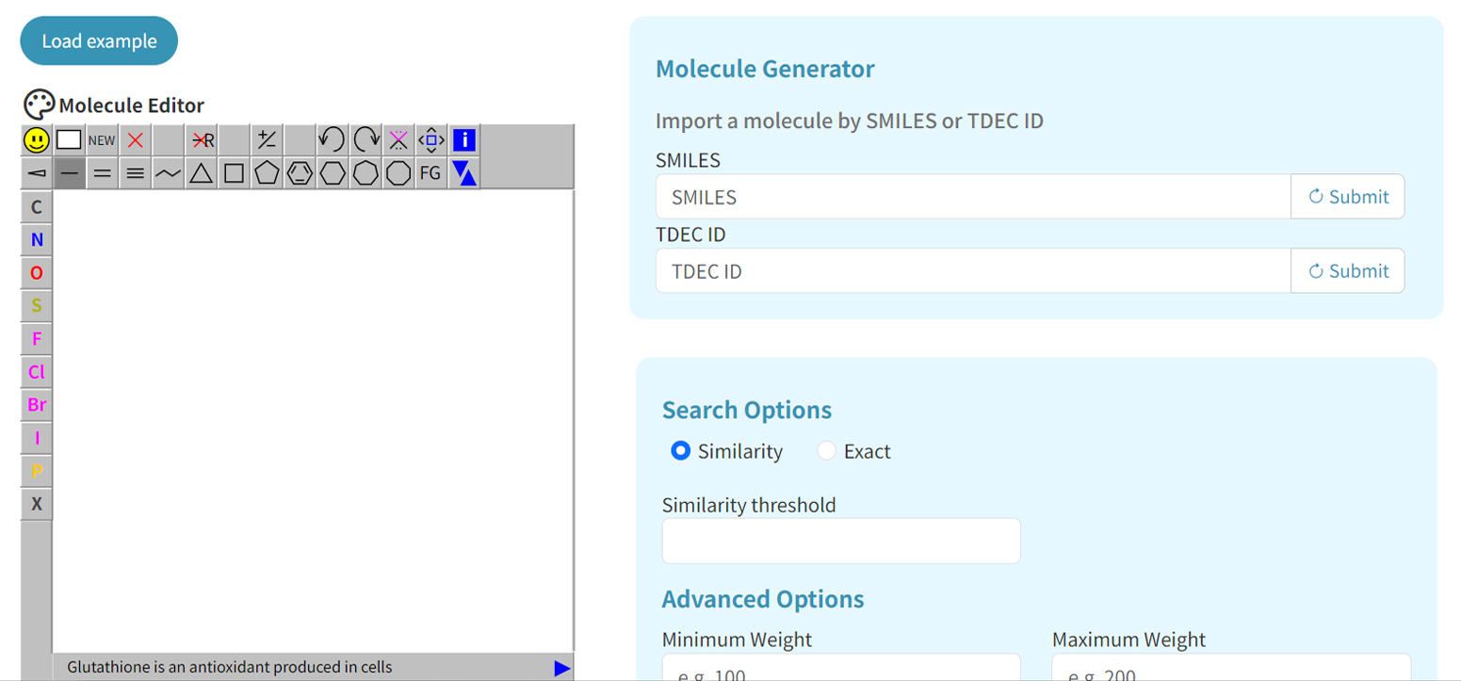Click the undo arrow in editor toolbar
The height and width of the screenshot is (681, 1461).
[333, 140]
